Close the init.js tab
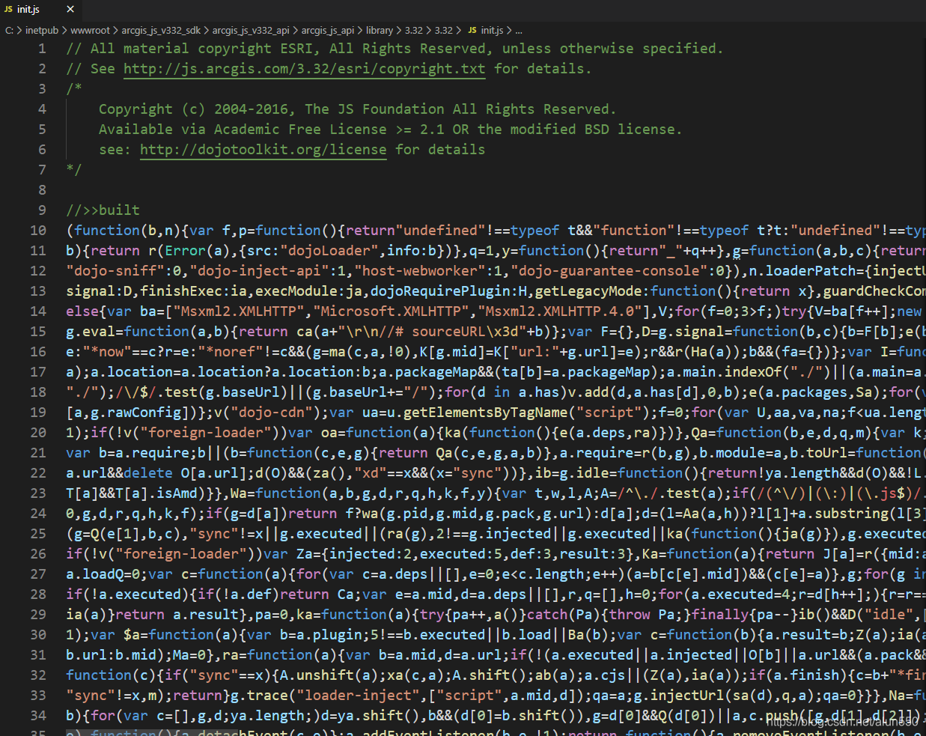926x736 pixels. coord(70,10)
